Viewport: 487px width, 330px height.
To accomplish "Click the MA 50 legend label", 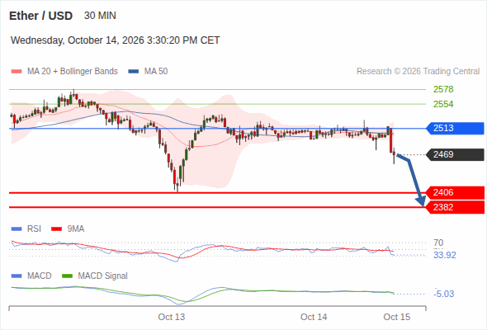I will [156, 72].
